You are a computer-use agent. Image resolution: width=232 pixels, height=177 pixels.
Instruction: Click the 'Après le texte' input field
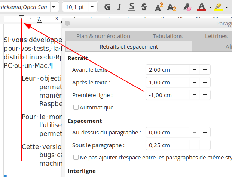click(167, 82)
